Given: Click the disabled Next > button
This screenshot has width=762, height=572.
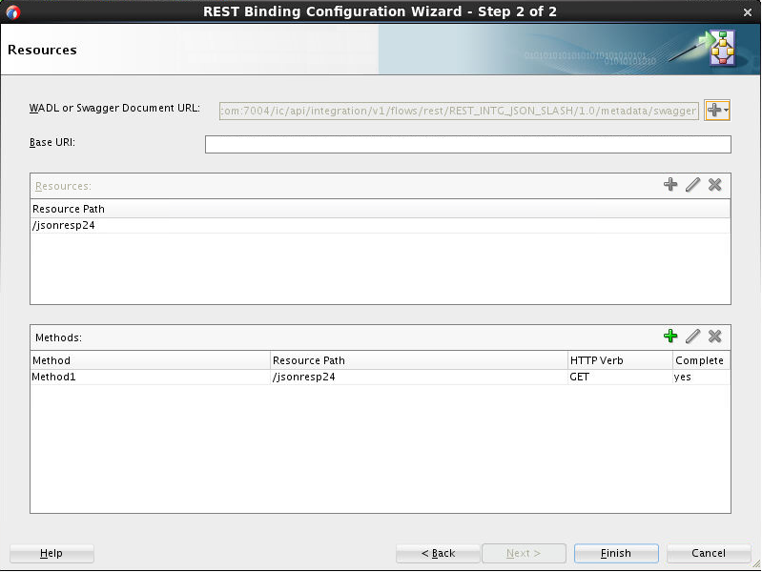Looking at the screenshot, I should pyautogui.click(x=524, y=553).
